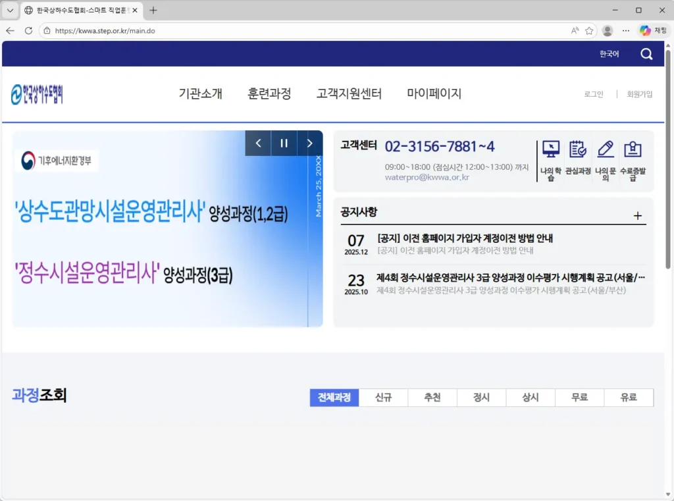674x501 pixels.
Task: Switch to the 신규 course filter tab
Action: (x=383, y=397)
